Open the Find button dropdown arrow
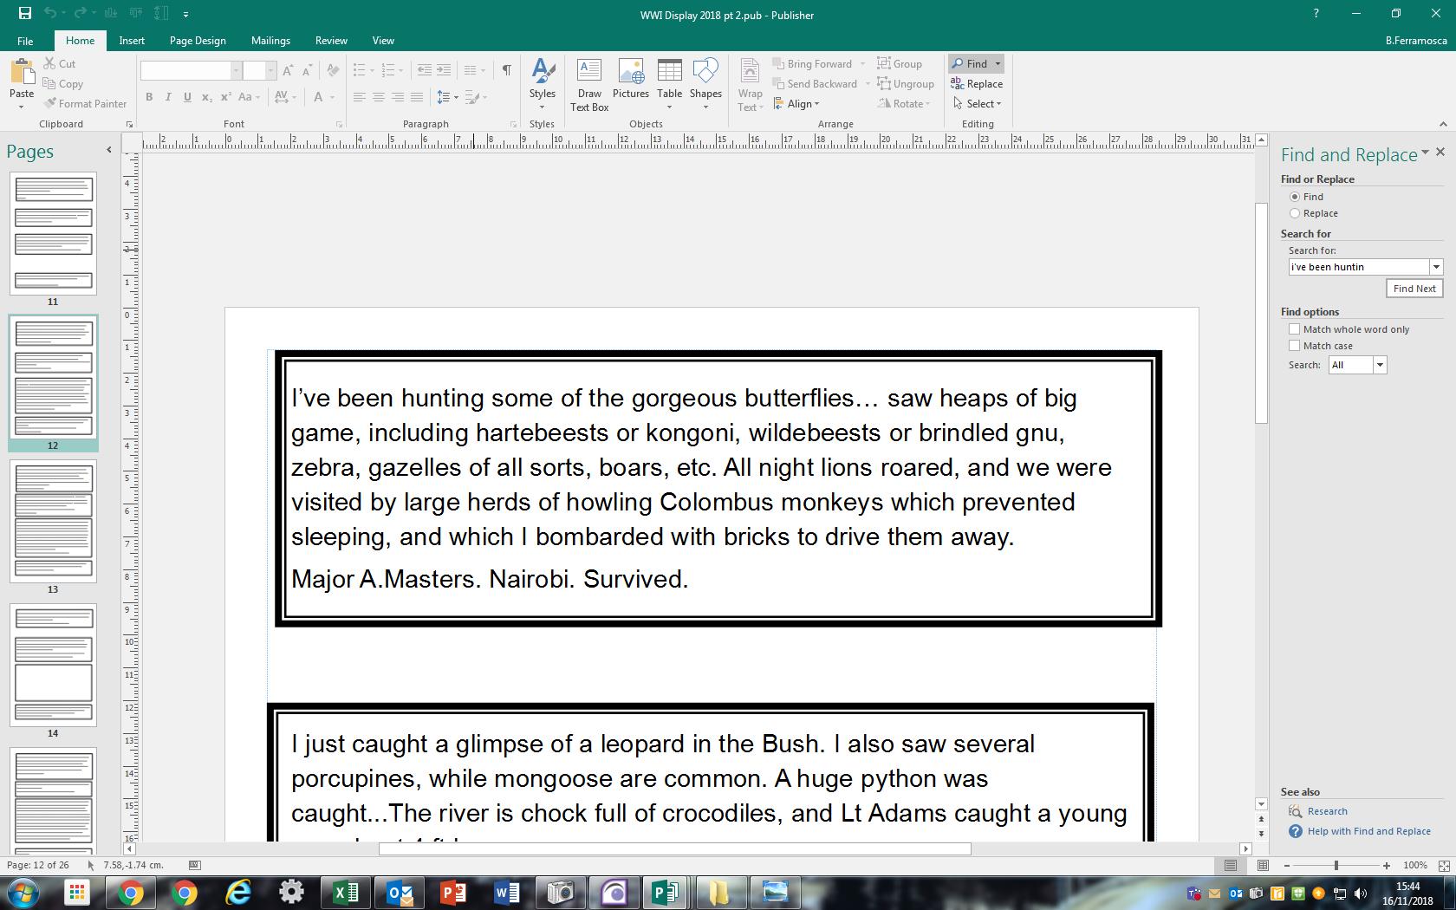Viewport: 1456px width, 910px height. [x=998, y=64]
